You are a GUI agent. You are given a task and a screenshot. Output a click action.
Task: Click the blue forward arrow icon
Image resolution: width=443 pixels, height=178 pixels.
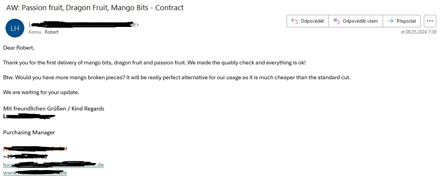(390, 21)
